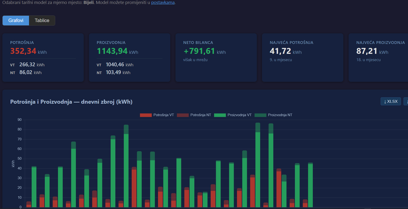Screen dimensions: 408x209
Task: Click the 87,21 largest production value
Action: pyautogui.click(x=367, y=51)
